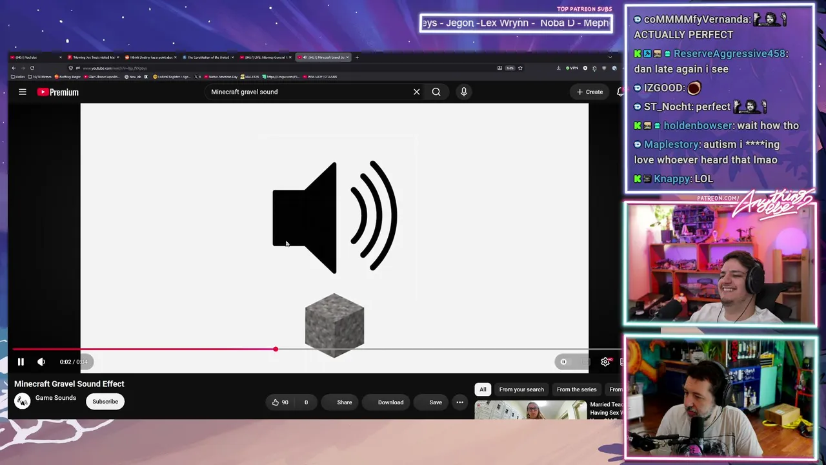Open the VPN indicator
The height and width of the screenshot is (465, 826).
point(572,68)
